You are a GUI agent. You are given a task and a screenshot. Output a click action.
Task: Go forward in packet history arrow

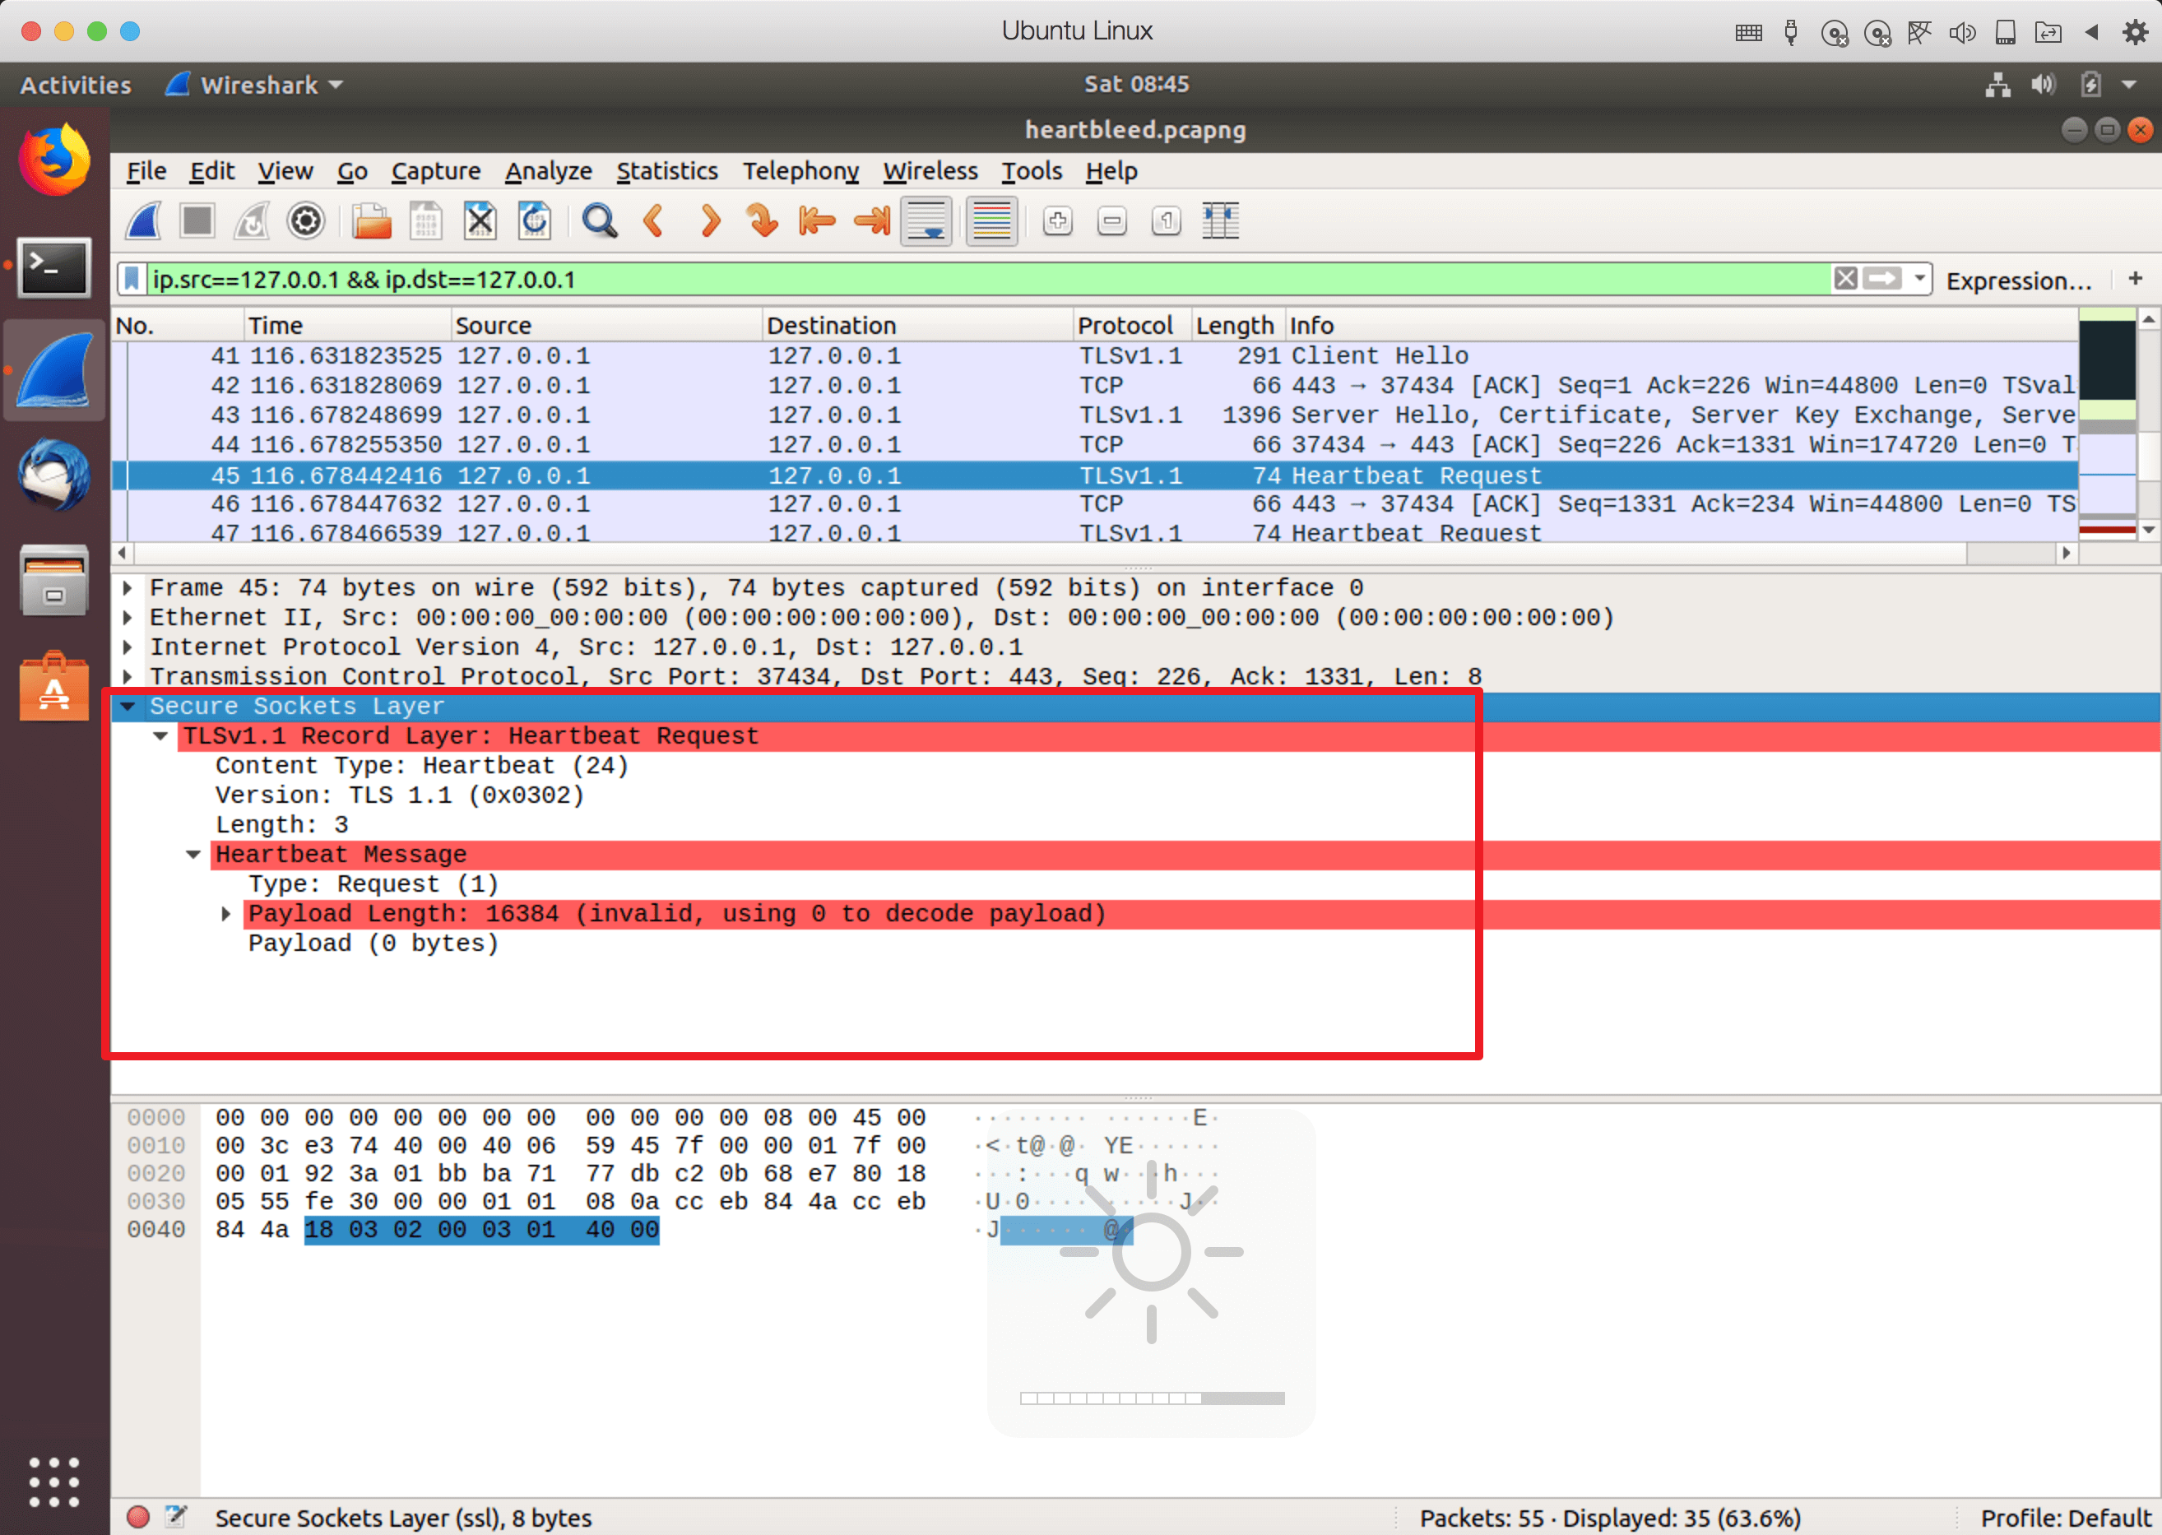pyautogui.click(x=709, y=222)
